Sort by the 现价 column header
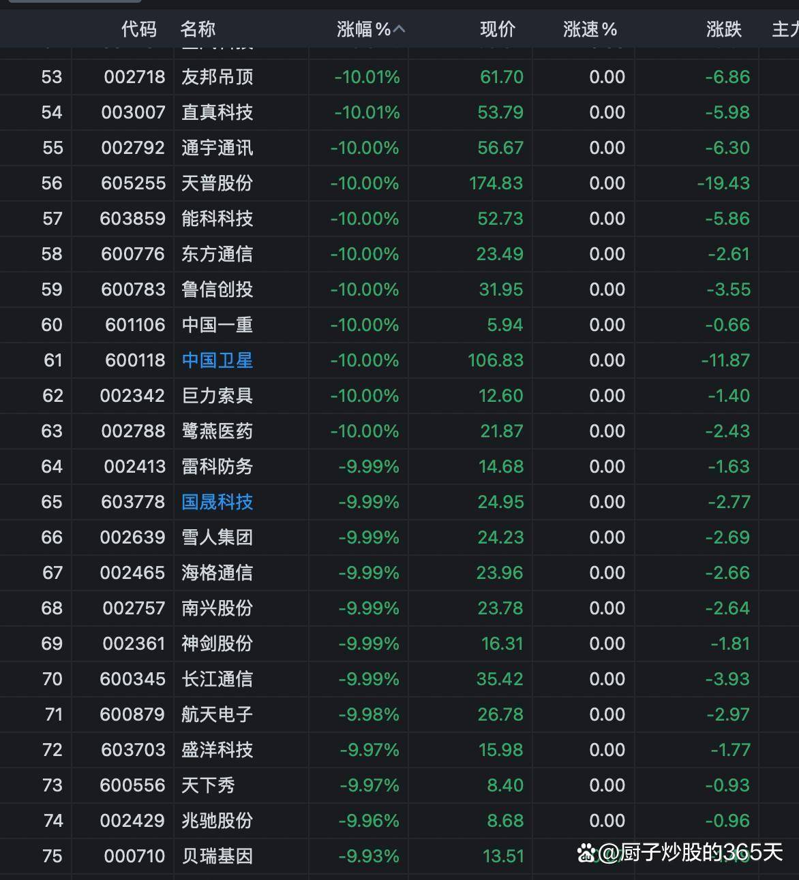The image size is (799, 880). 497,29
